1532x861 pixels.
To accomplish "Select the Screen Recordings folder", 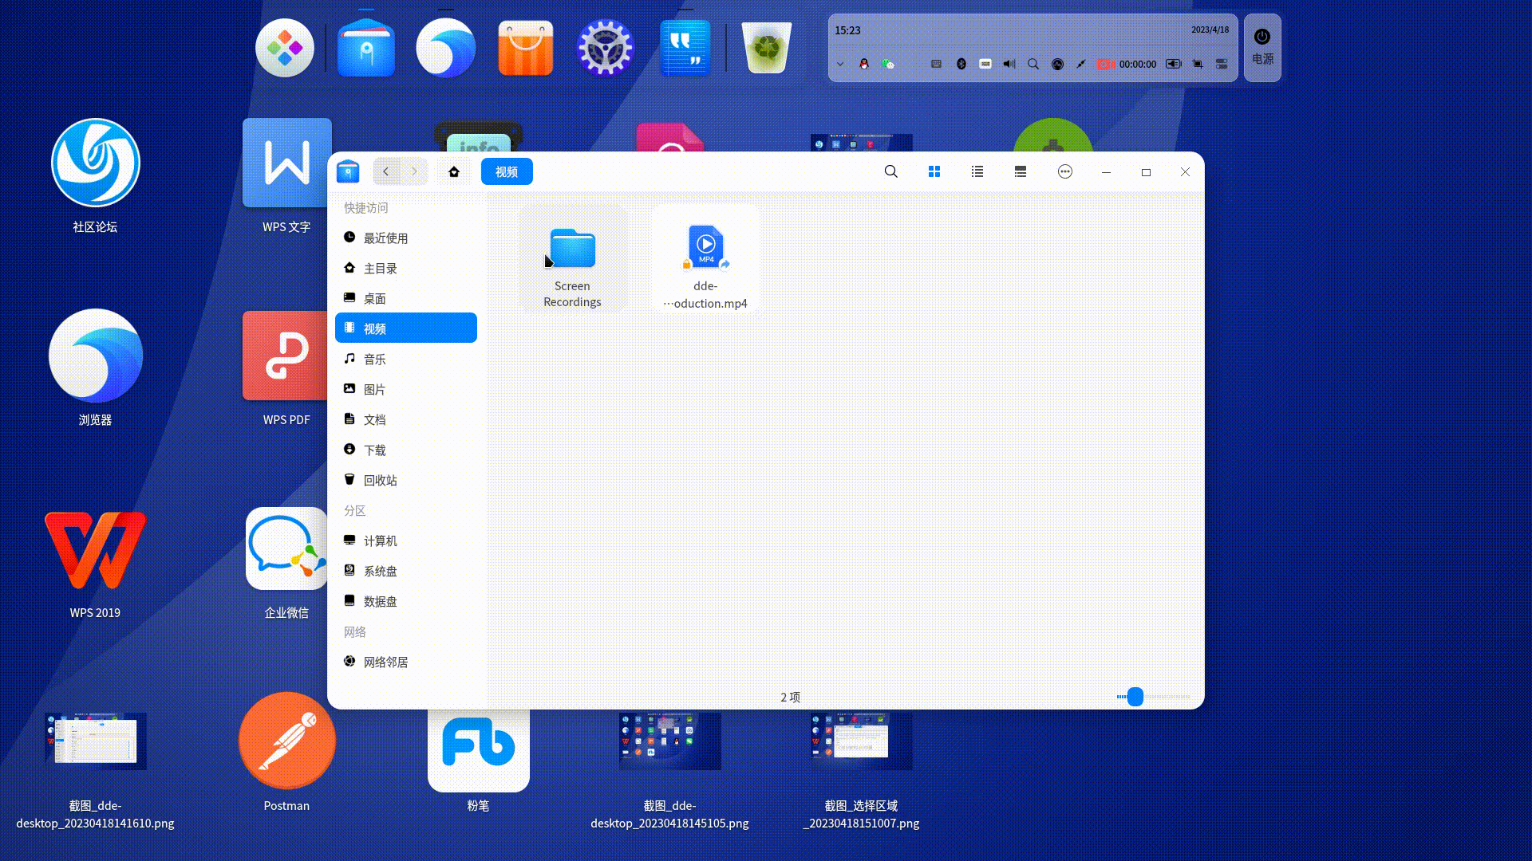I will click(x=572, y=258).
